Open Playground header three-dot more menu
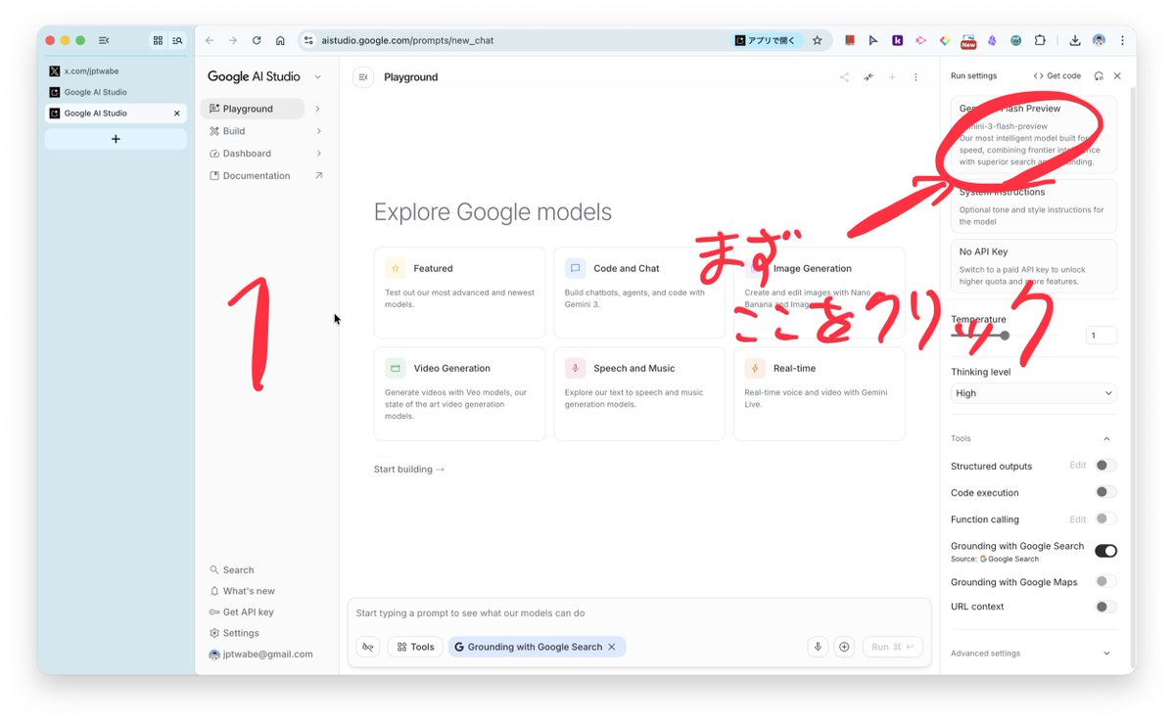Viewport: 1174px width, 724px height. (916, 77)
